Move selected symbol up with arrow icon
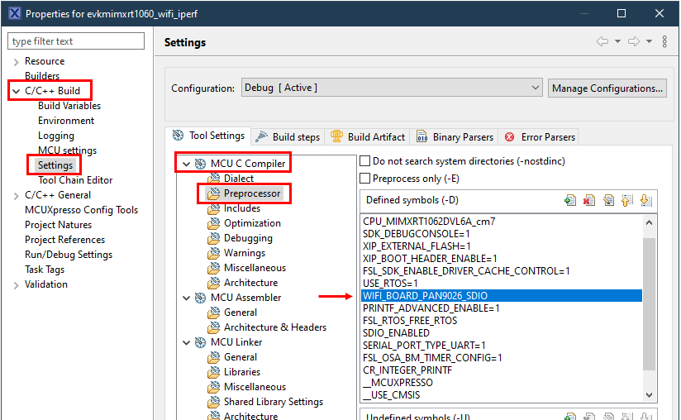Image resolution: width=681 pixels, height=420 pixels. pyautogui.click(x=627, y=200)
